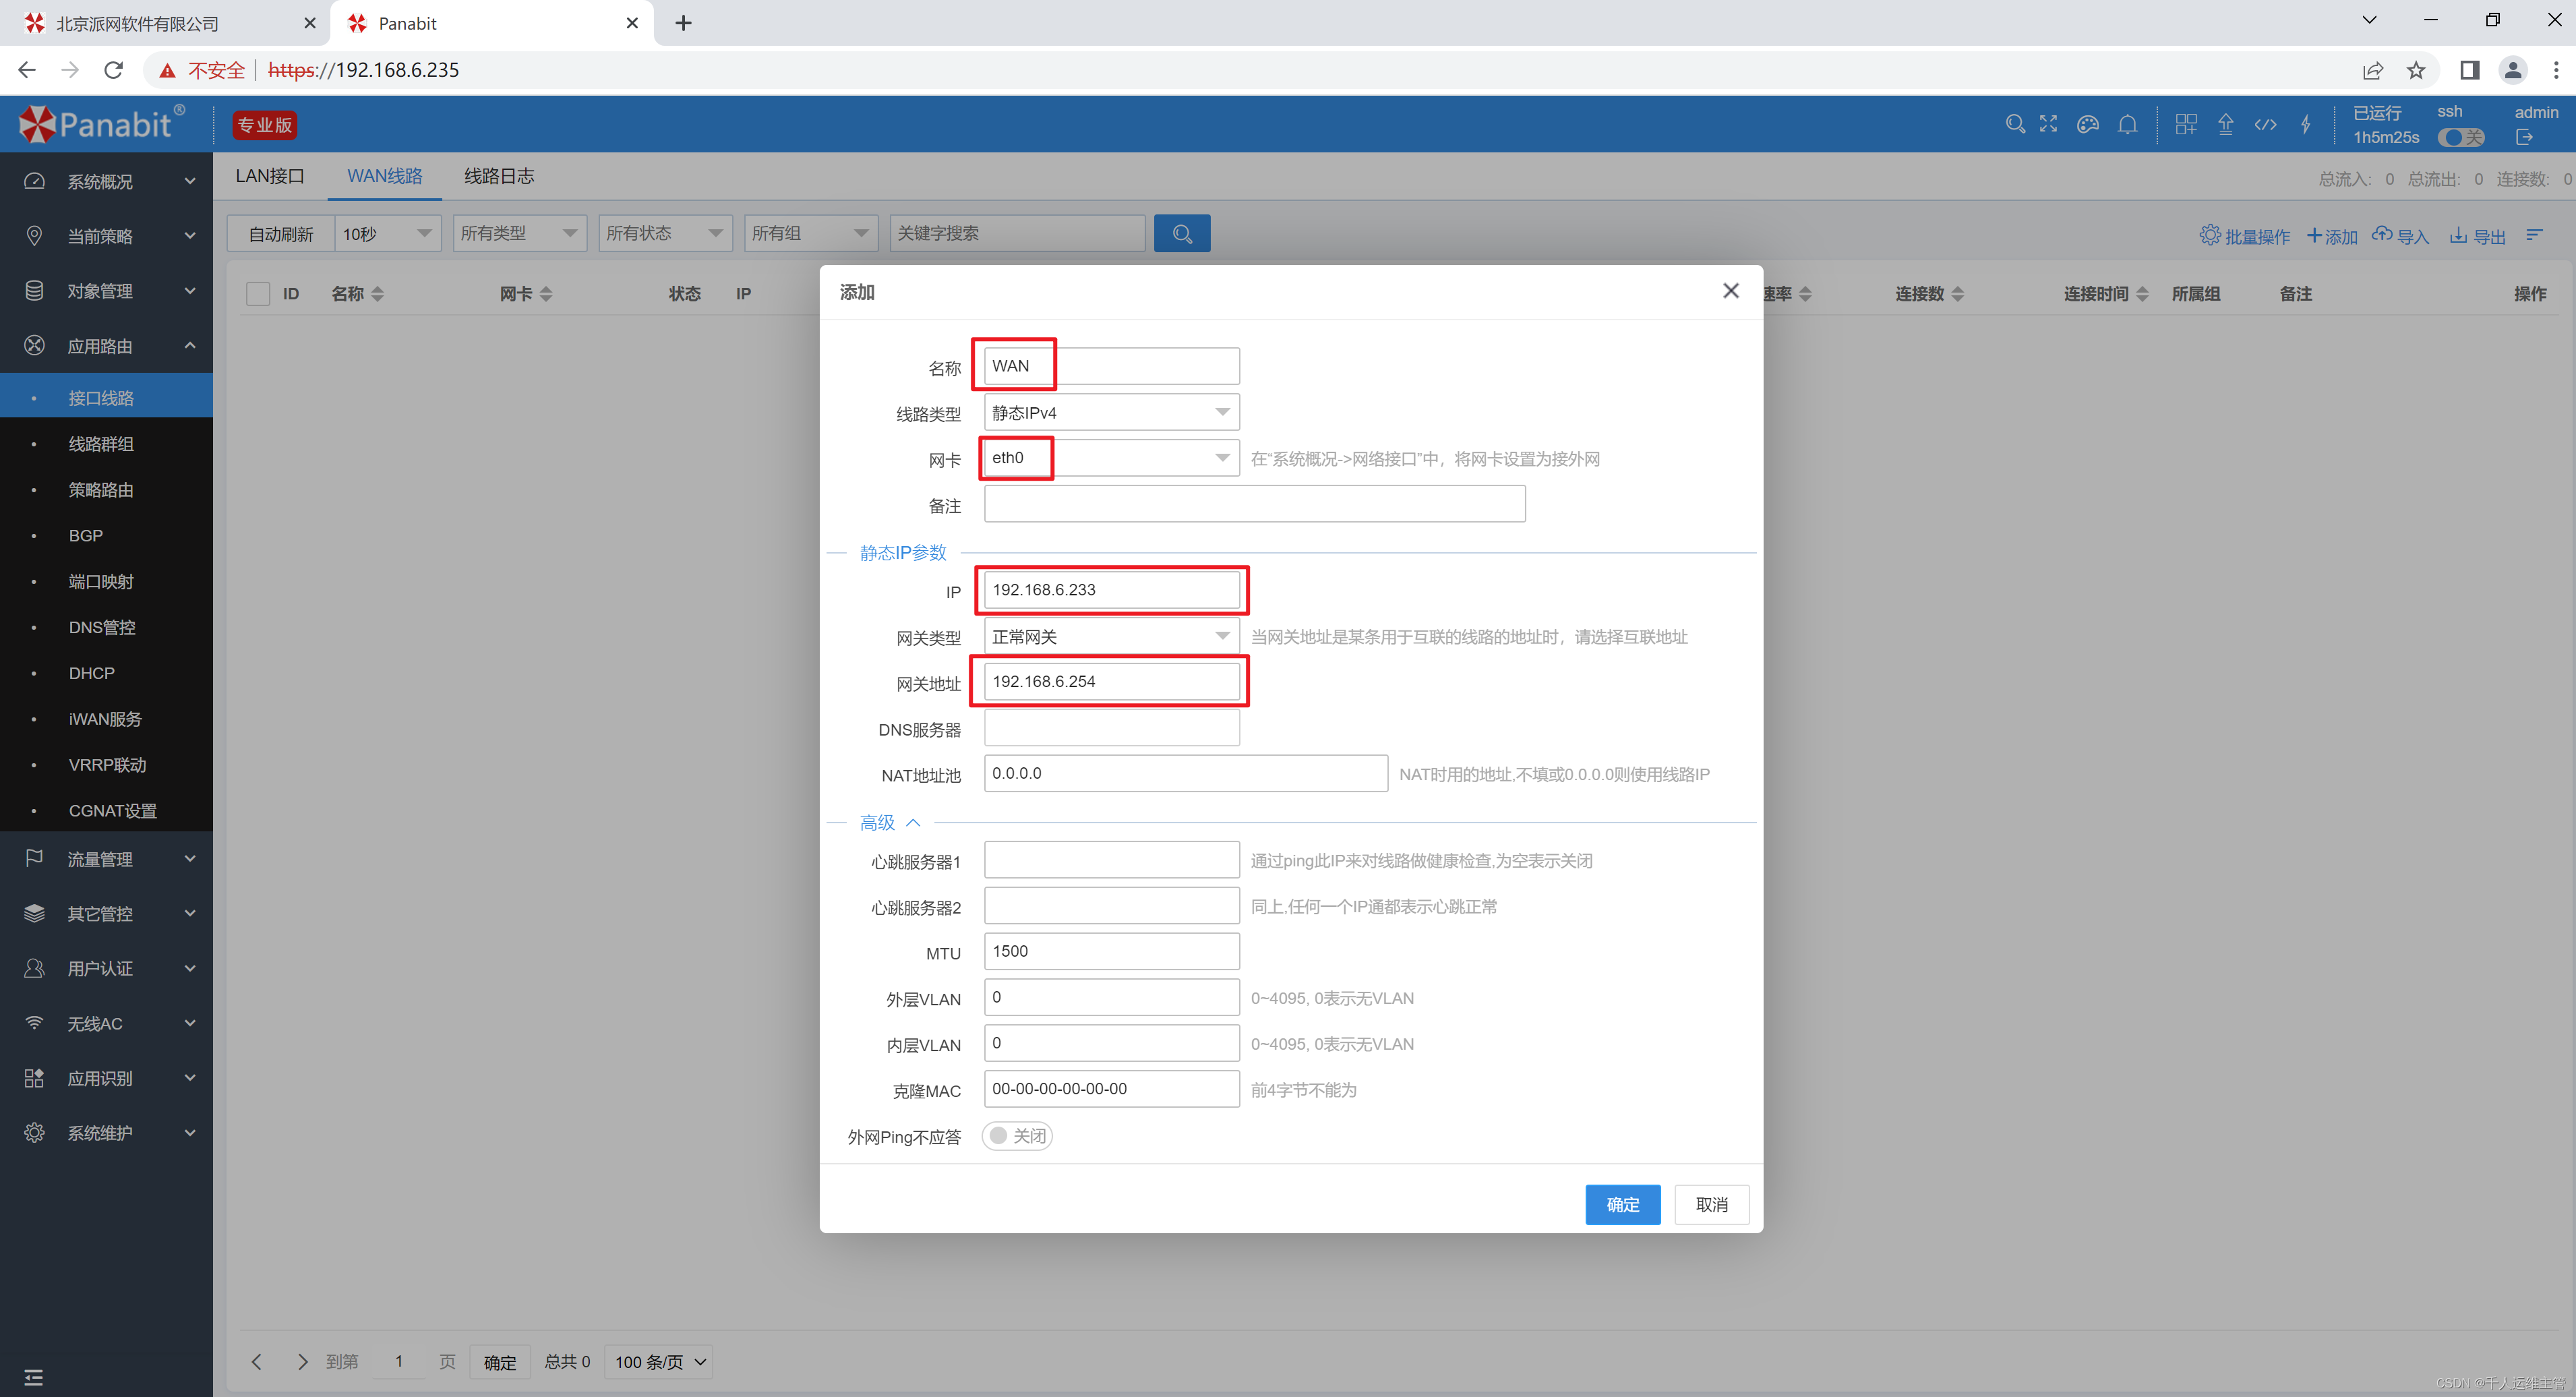Open 所有组 filter dropdown
This screenshot has width=2576, height=1397.
811,233
